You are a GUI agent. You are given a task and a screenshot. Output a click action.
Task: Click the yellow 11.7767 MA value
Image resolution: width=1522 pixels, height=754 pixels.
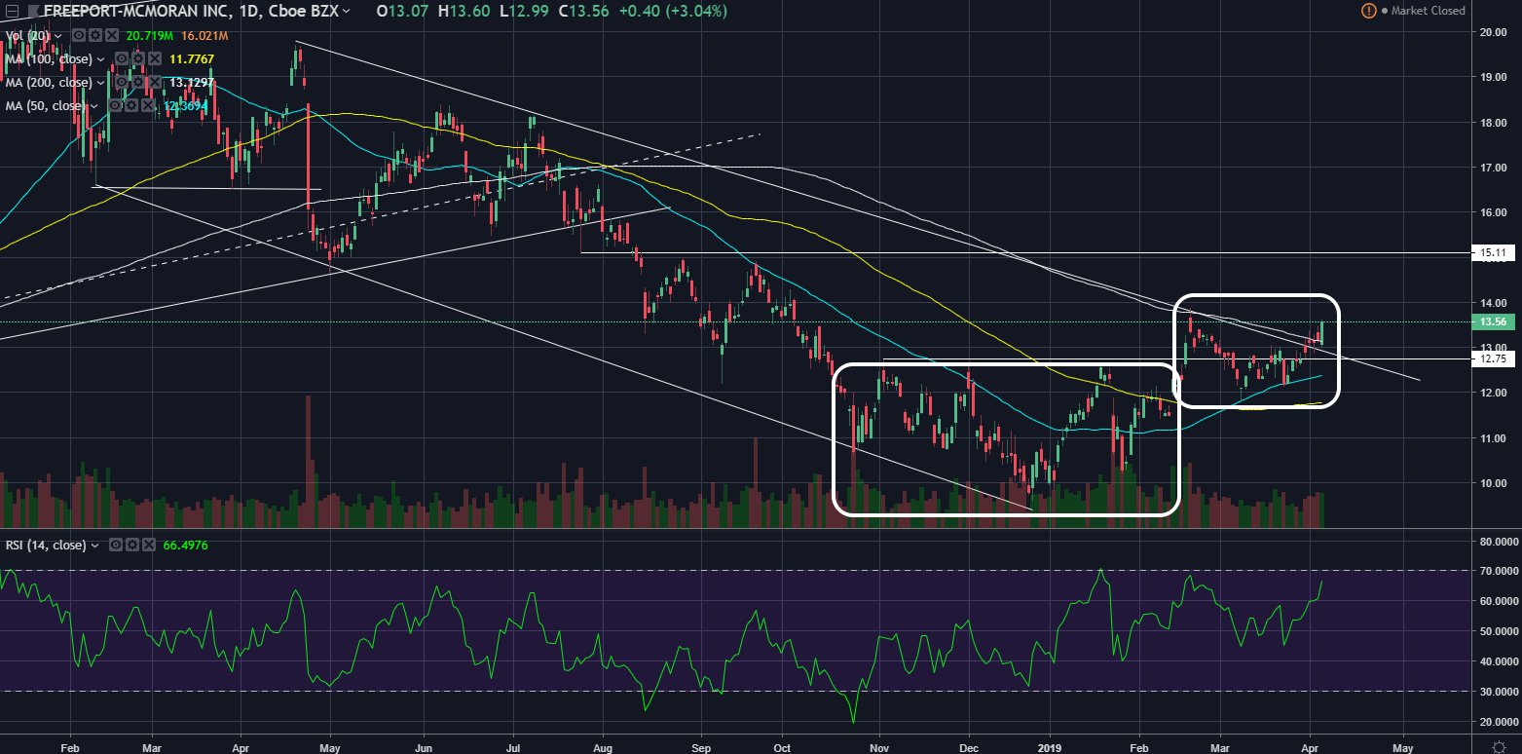coord(191,58)
